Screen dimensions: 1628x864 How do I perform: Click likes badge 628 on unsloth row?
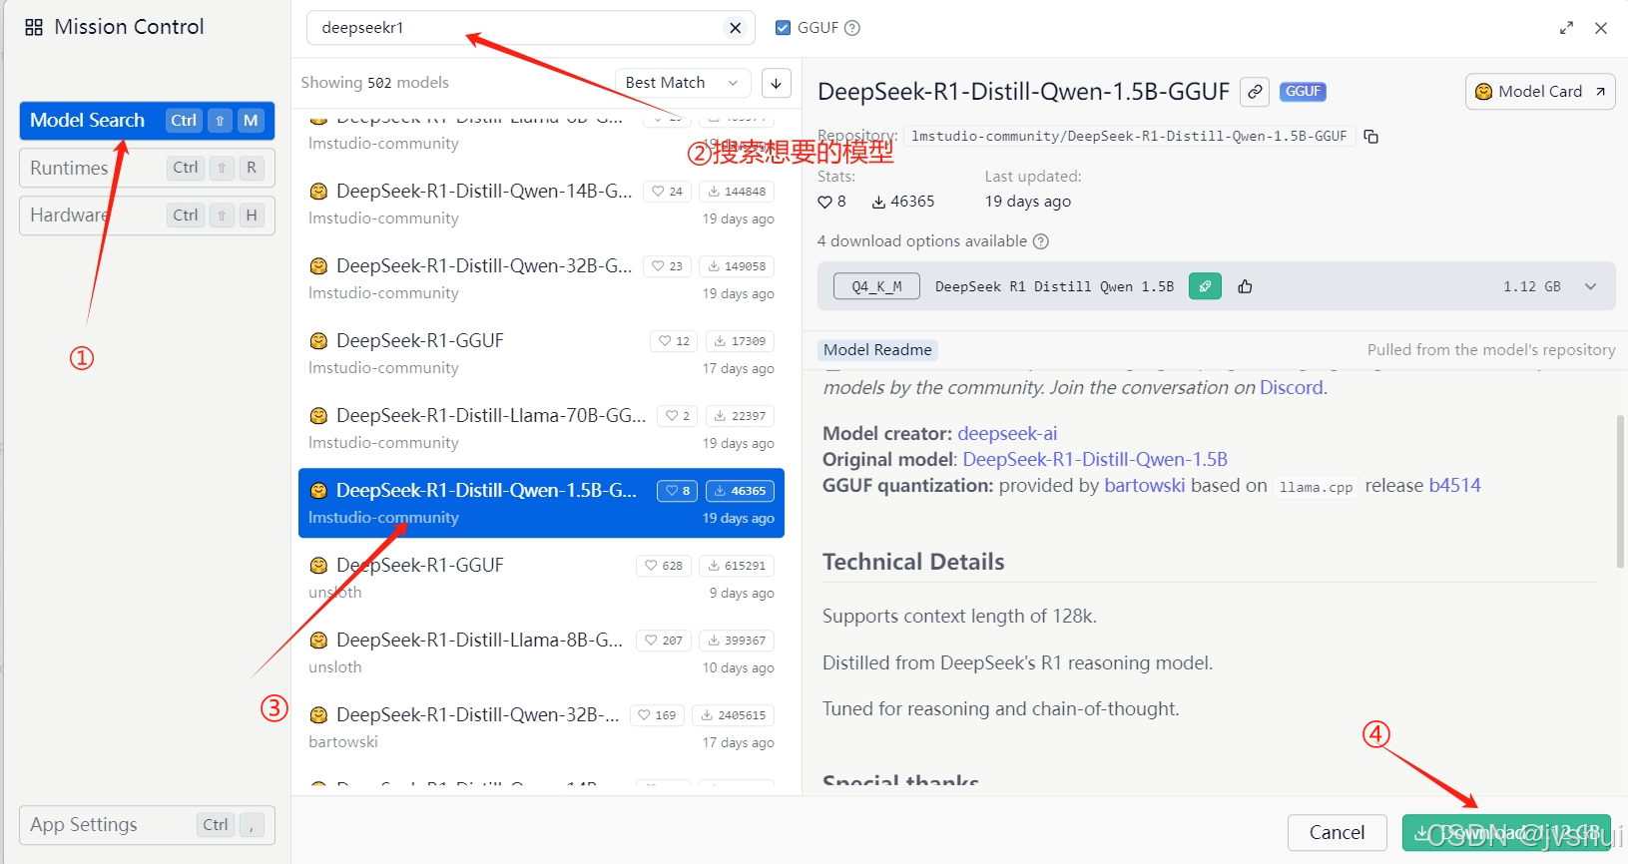[663, 566]
